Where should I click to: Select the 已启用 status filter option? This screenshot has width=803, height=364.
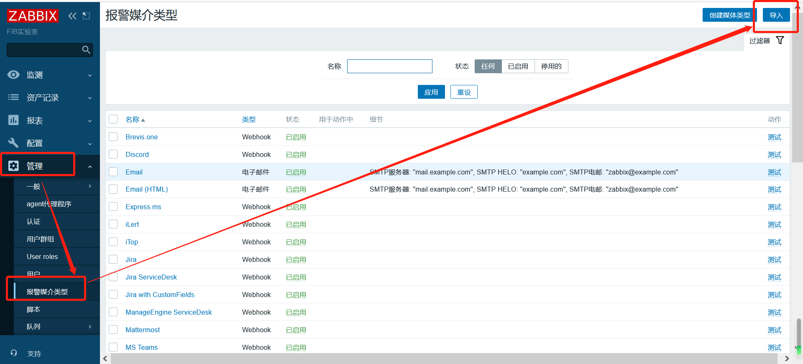coord(518,66)
